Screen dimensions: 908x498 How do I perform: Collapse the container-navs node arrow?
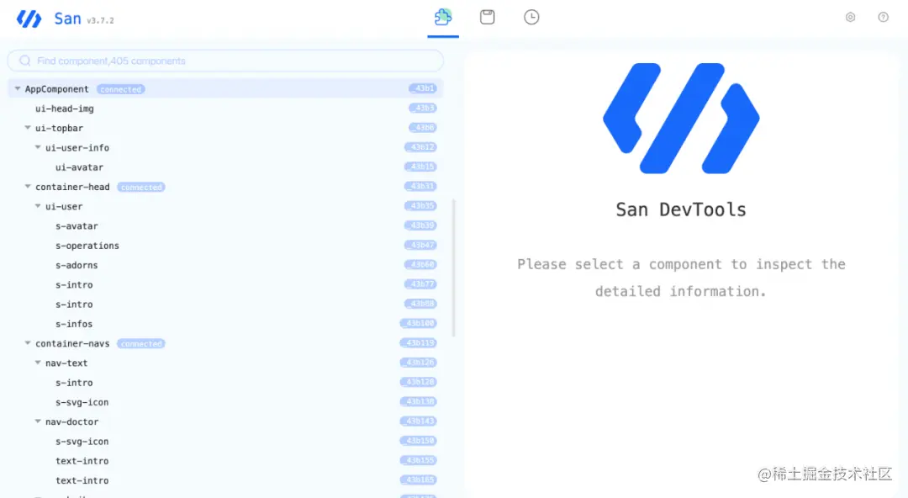coord(28,343)
